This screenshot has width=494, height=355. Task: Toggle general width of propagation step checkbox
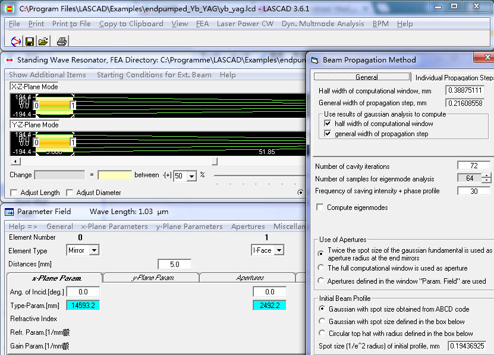(328, 133)
